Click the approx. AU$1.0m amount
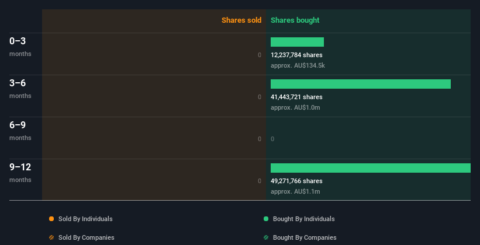Image resolution: width=480 pixels, height=245 pixels. click(295, 107)
